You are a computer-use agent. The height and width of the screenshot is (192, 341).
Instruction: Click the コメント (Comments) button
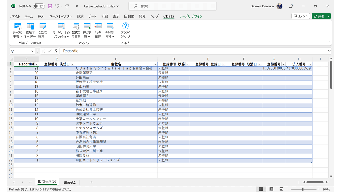[301, 16]
